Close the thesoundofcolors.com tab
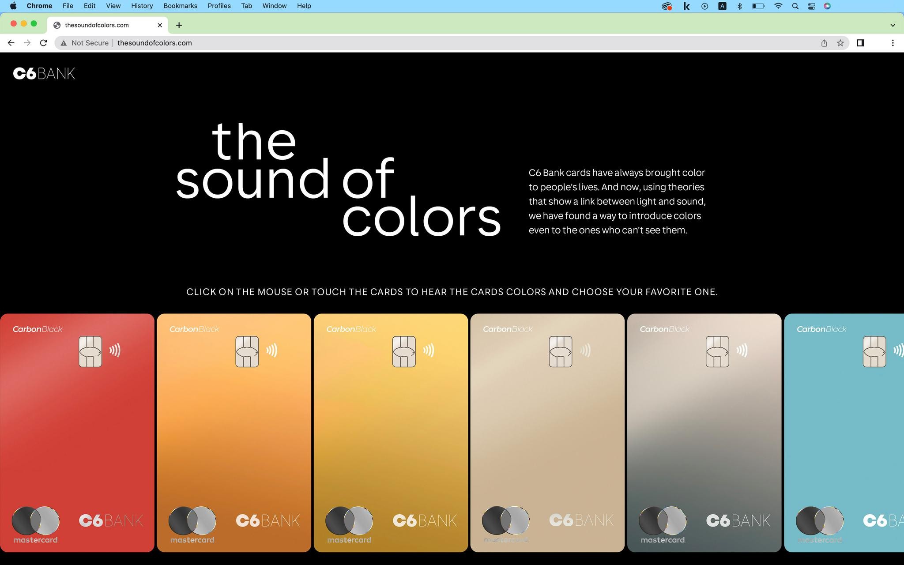Image resolution: width=904 pixels, height=565 pixels. point(160,25)
